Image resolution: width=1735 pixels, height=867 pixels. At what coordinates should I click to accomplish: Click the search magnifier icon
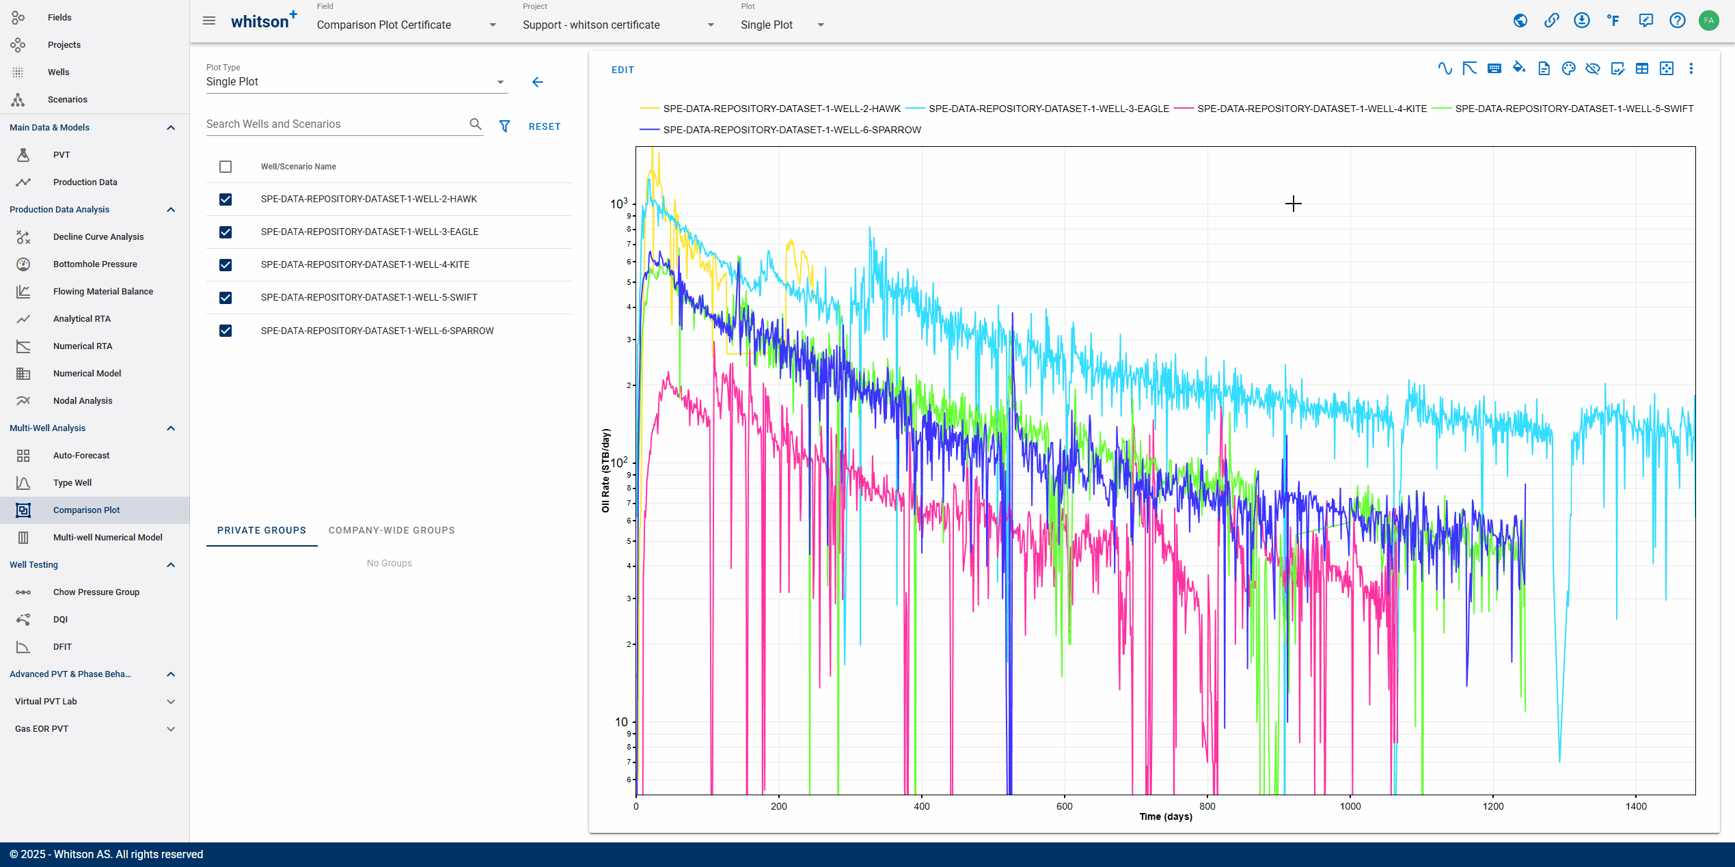(476, 124)
